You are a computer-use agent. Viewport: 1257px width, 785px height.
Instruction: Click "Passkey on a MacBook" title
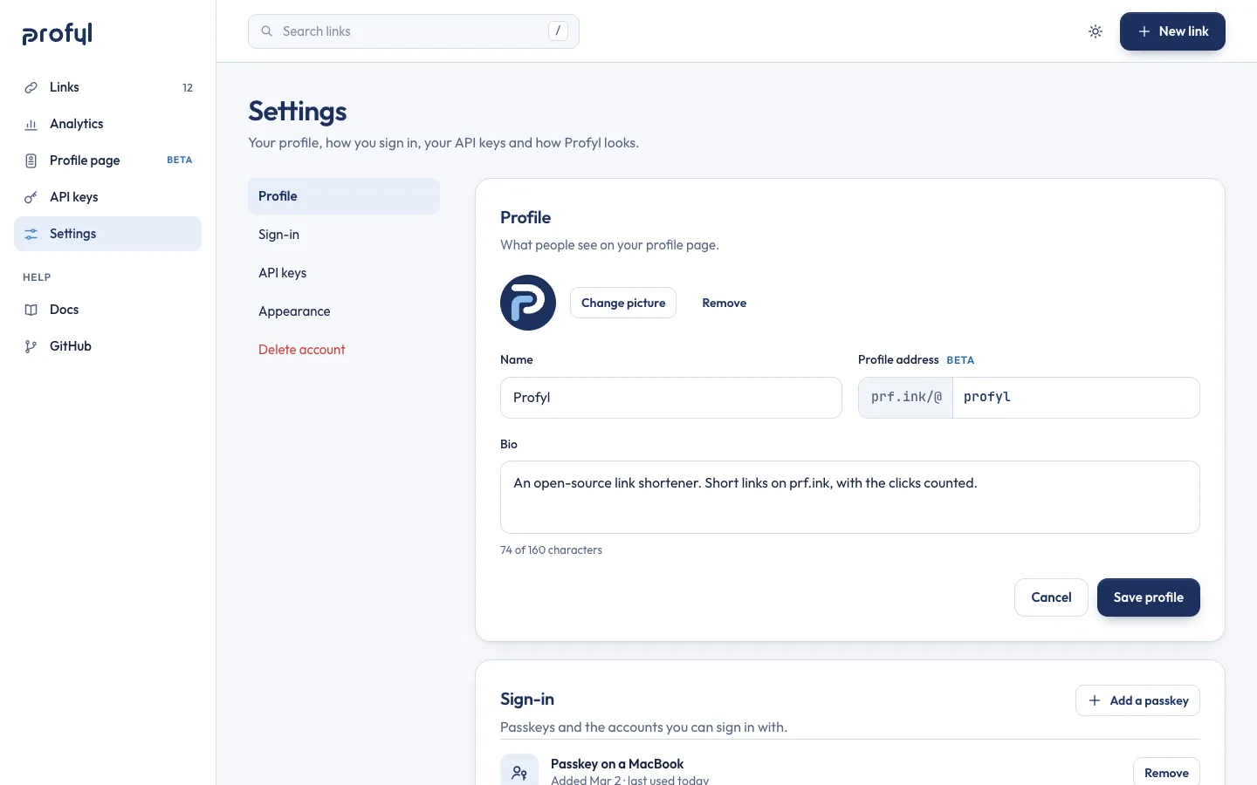click(x=617, y=764)
